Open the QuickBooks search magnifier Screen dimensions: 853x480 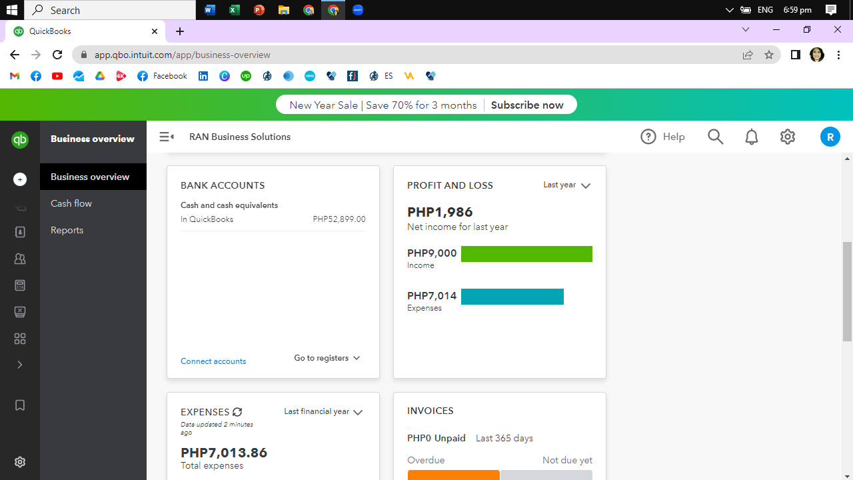pos(715,137)
